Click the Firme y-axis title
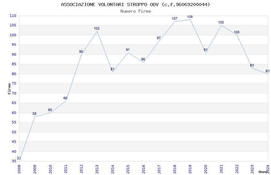The image size is (271, 175). click(9, 89)
